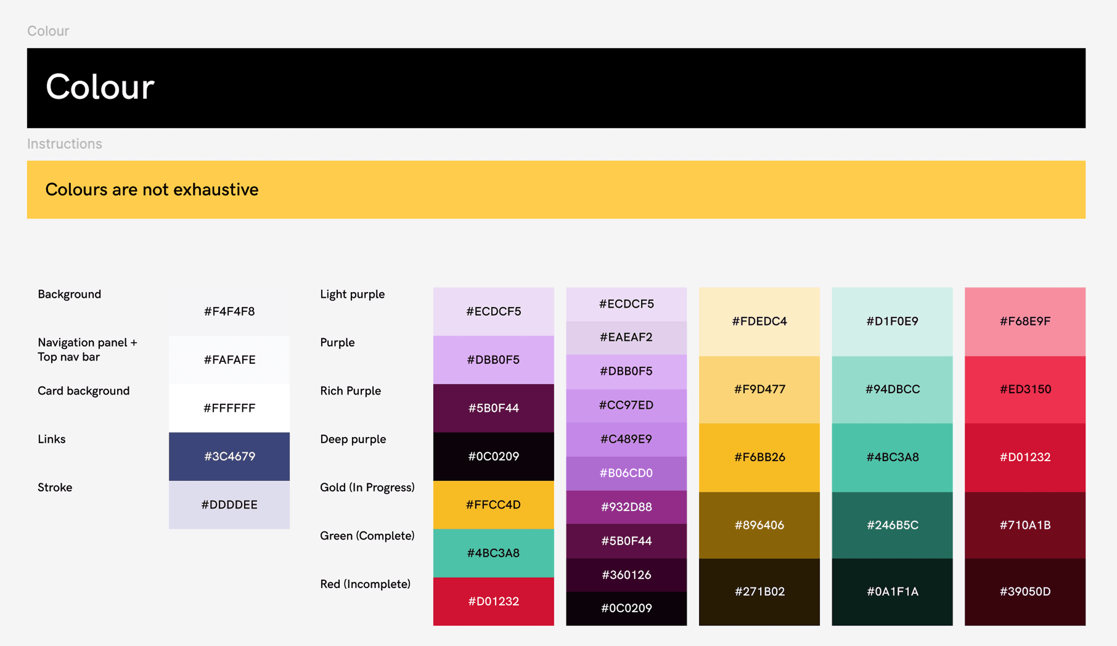1117x646 pixels.
Task: Click the #ED3150 red swatch
Action: point(1025,389)
